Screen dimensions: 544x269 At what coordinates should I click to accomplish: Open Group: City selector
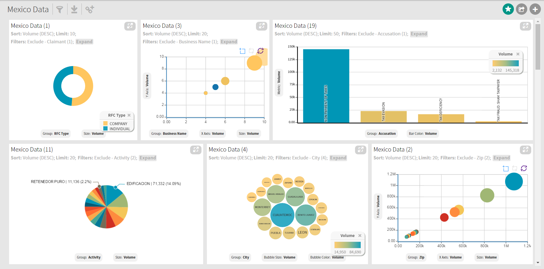pos(240,257)
